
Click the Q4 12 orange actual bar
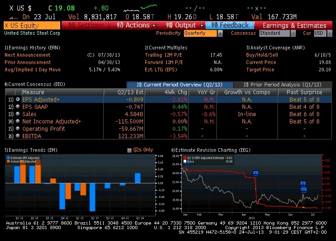click(68, 191)
